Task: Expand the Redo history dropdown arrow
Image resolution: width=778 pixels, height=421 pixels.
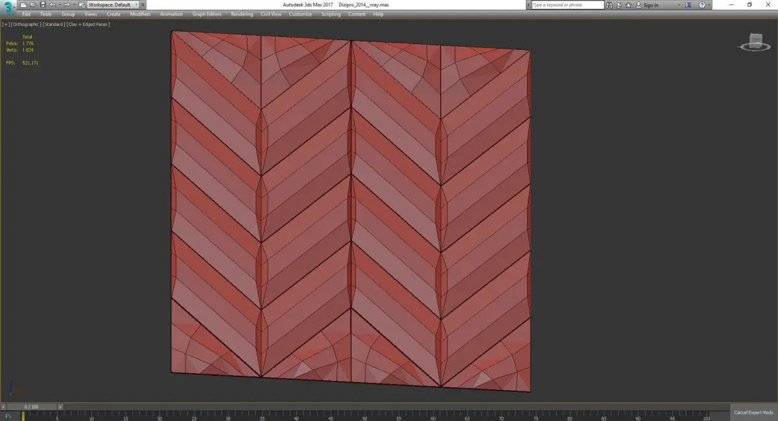Action: (74, 5)
